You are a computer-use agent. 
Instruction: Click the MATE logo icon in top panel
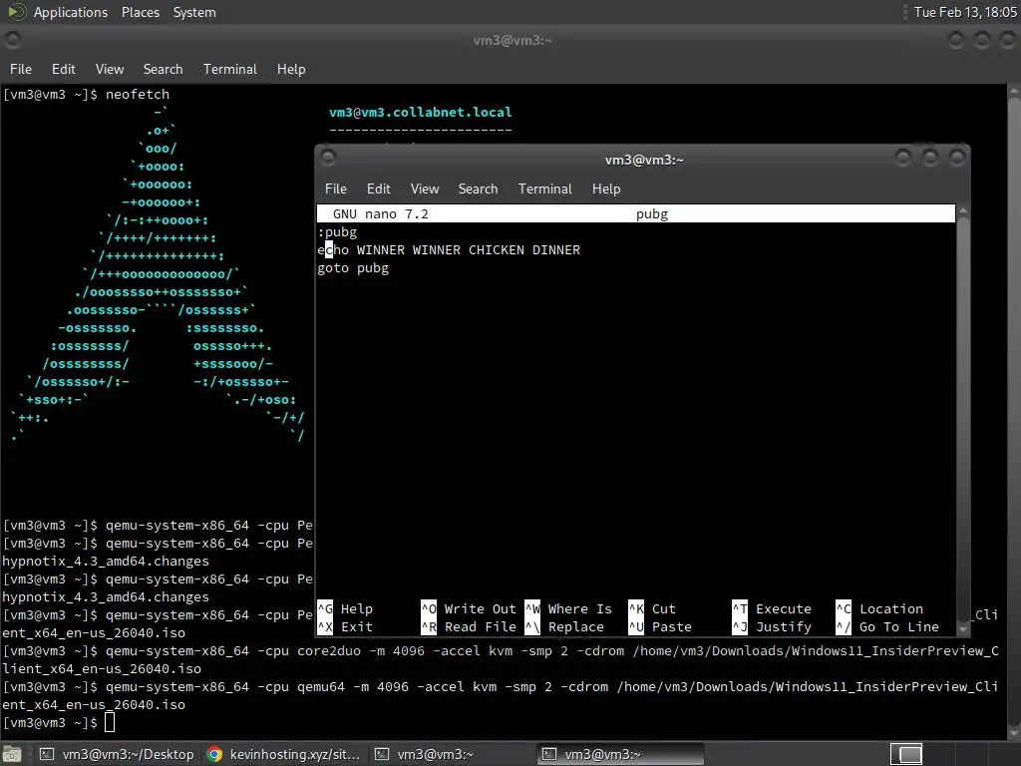(16, 12)
